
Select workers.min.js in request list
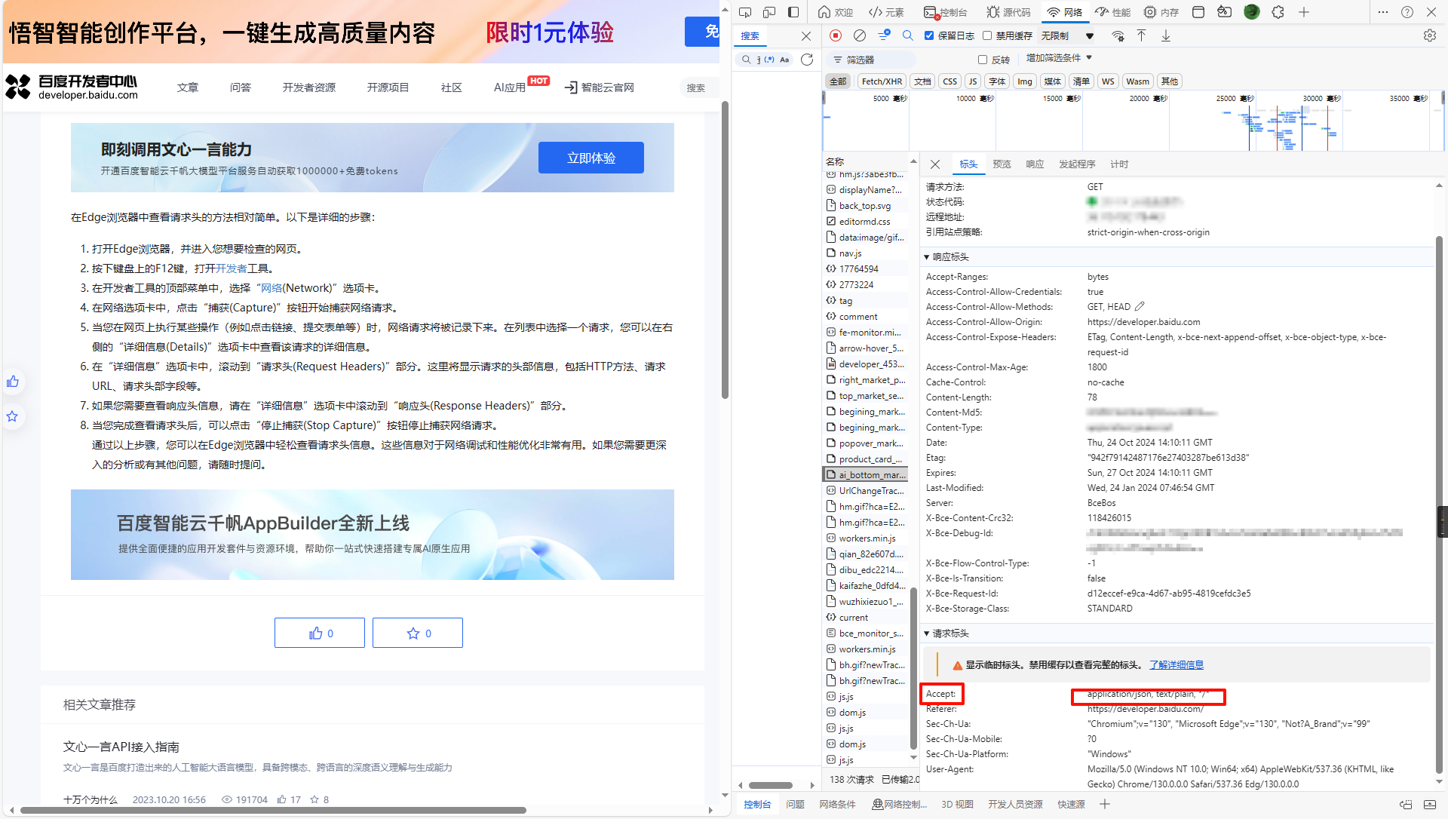point(867,538)
